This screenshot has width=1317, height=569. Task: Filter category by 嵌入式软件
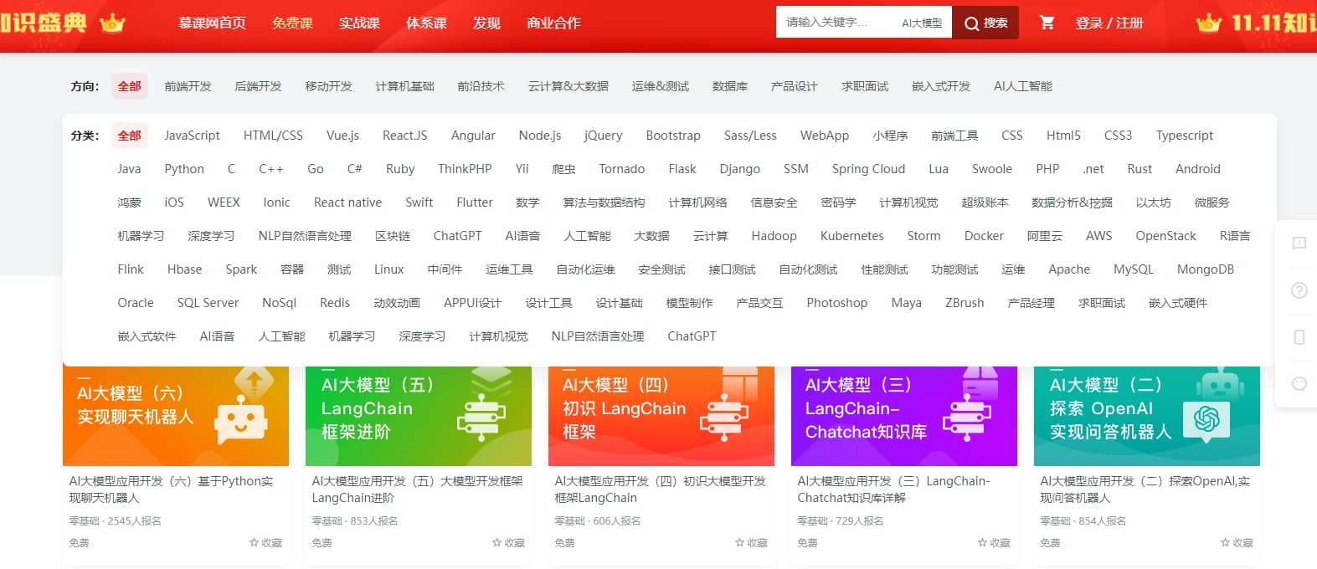pyautogui.click(x=147, y=336)
